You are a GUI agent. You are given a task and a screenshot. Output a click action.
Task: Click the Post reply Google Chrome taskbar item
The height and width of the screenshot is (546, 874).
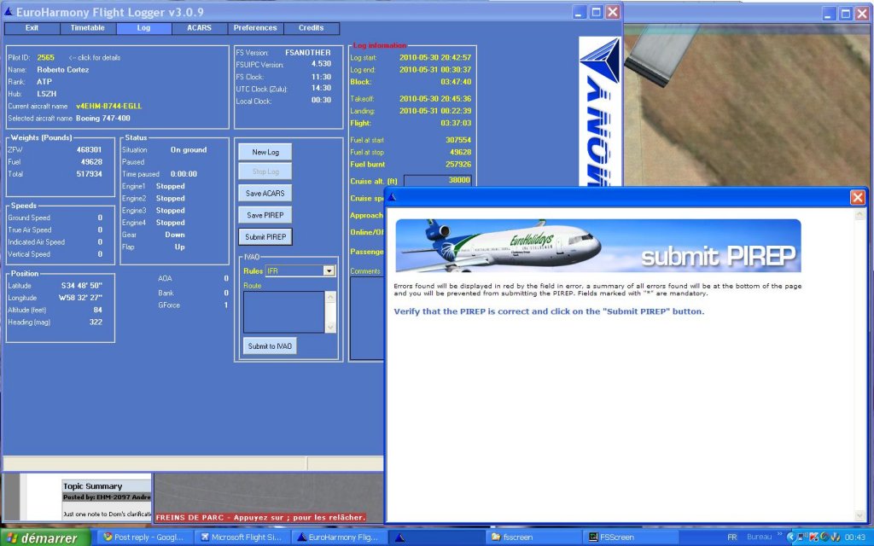tap(143, 537)
